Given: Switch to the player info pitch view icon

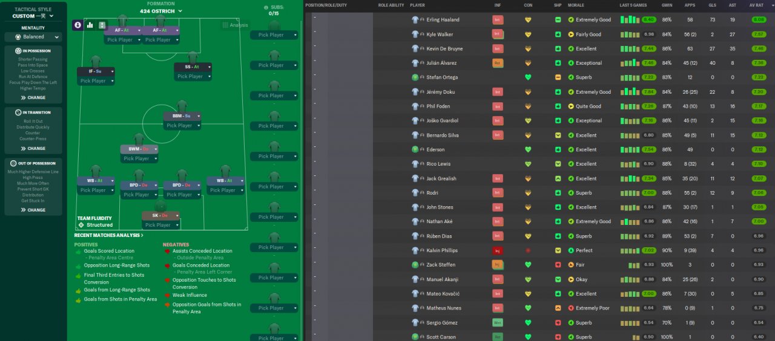Looking at the screenshot, I should tap(78, 25).
